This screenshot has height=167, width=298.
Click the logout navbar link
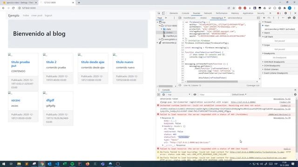click(x=48, y=15)
